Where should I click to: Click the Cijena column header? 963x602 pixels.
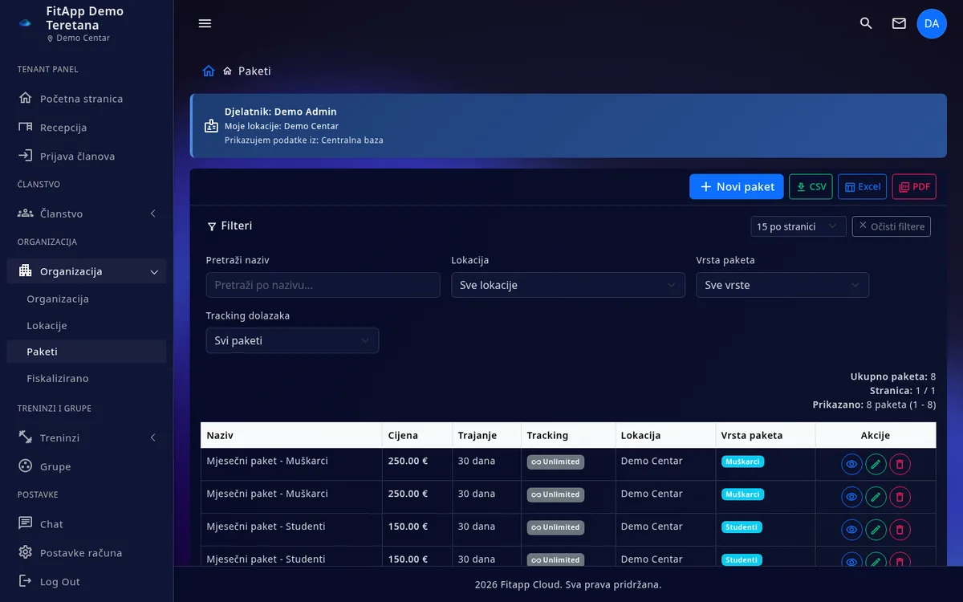(417, 435)
